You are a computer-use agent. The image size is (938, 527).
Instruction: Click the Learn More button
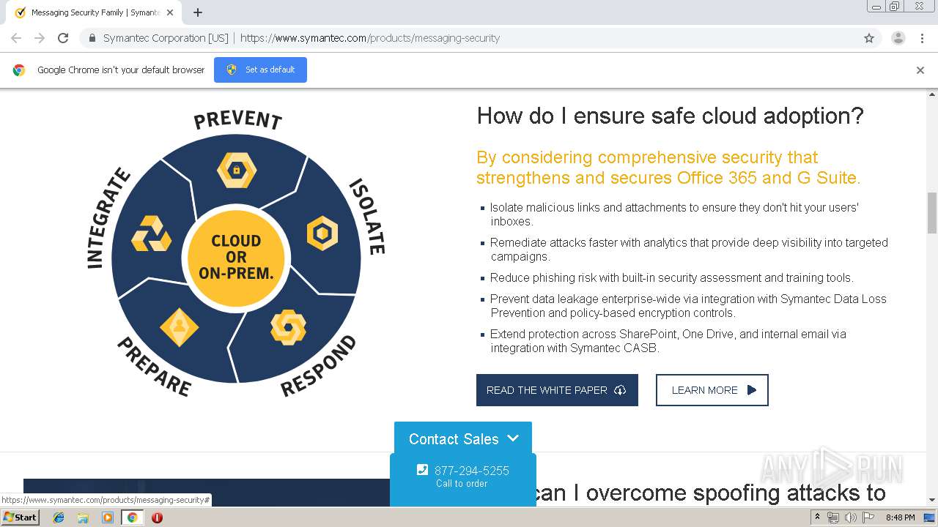coord(712,390)
